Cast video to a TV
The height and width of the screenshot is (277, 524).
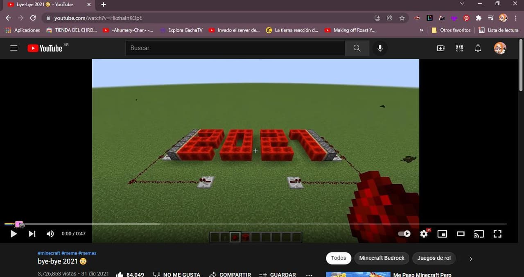coord(479,234)
